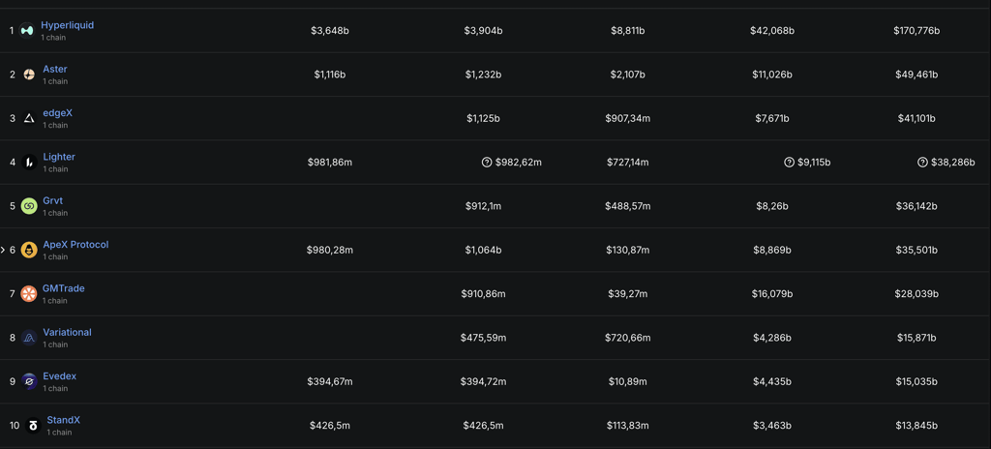Click the Variational logo icon
Viewport: 991px width, 449px height.
pos(29,338)
